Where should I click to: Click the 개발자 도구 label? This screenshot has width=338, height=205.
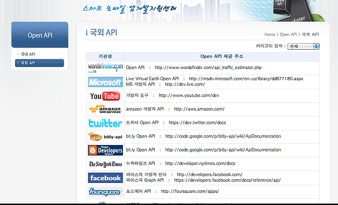(x=137, y=95)
